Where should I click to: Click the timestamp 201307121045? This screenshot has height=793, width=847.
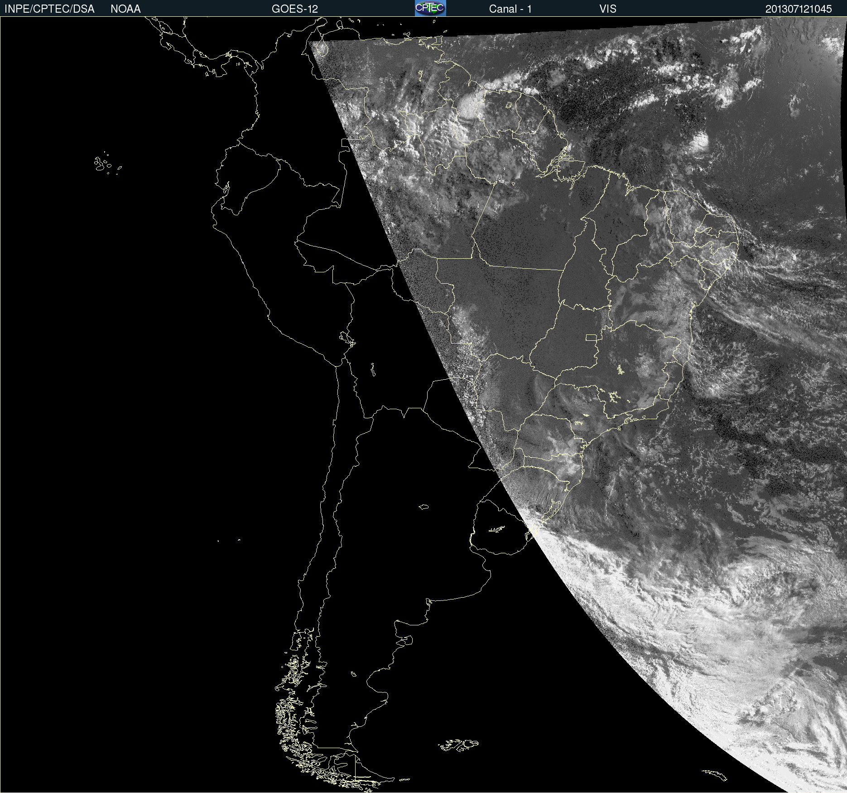(799, 9)
